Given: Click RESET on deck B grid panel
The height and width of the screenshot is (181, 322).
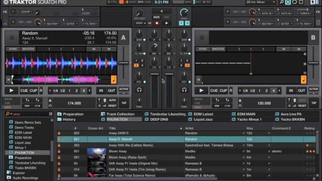Looking at the screenshot, I should (x=302, y=106).
